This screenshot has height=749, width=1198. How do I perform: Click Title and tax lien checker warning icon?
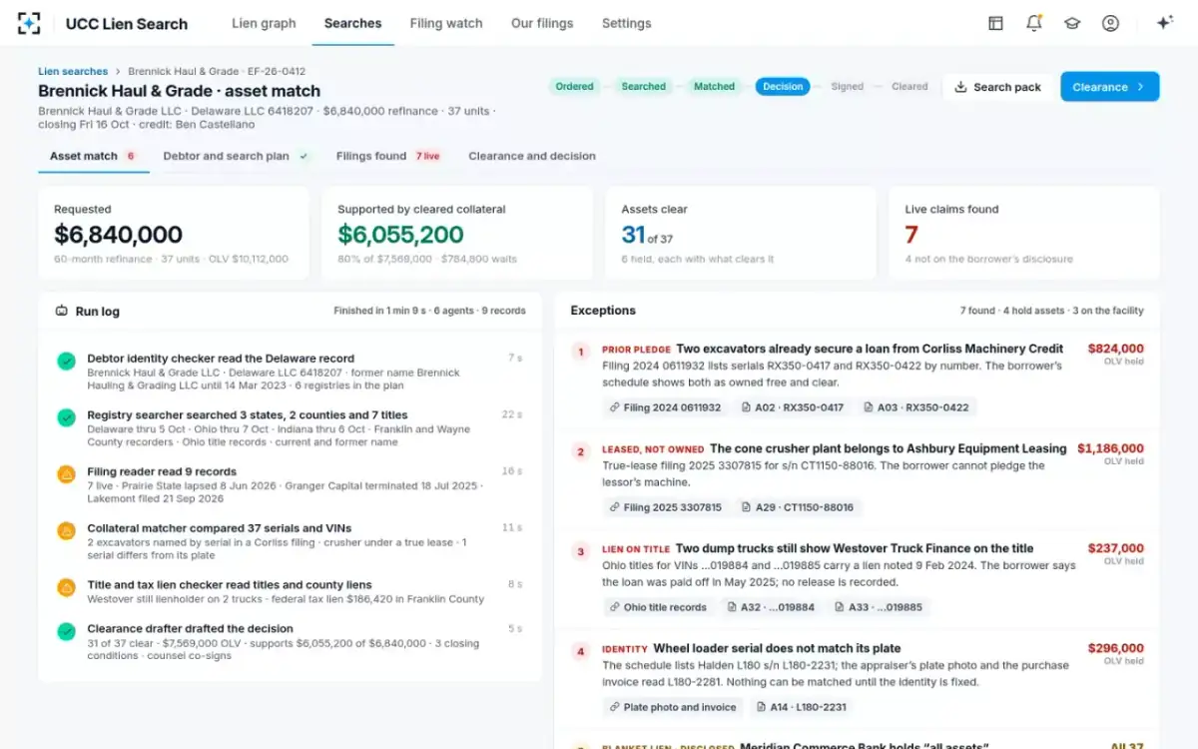pyautogui.click(x=66, y=588)
